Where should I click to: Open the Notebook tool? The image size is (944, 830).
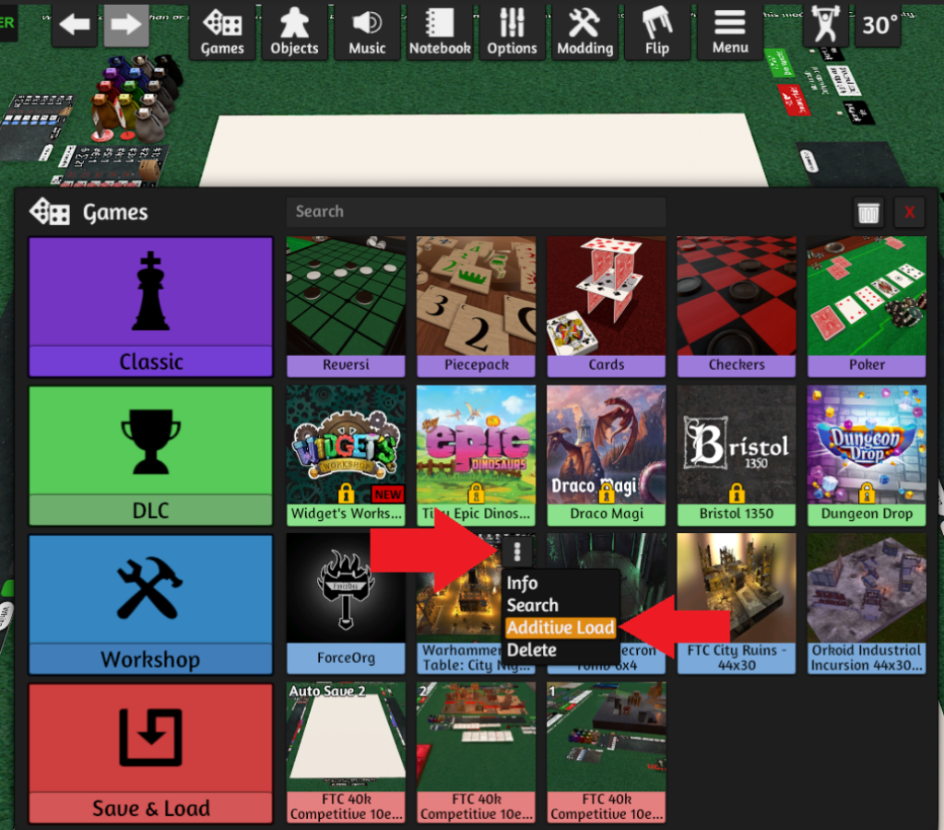[440, 30]
